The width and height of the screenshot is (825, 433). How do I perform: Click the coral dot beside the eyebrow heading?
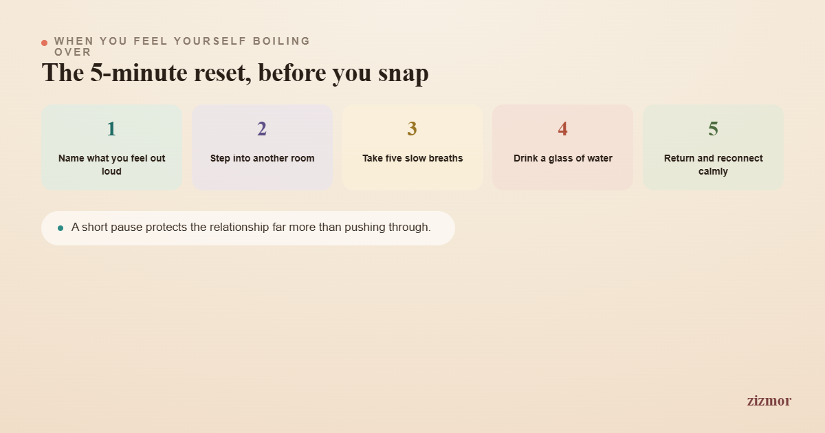tap(44, 43)
